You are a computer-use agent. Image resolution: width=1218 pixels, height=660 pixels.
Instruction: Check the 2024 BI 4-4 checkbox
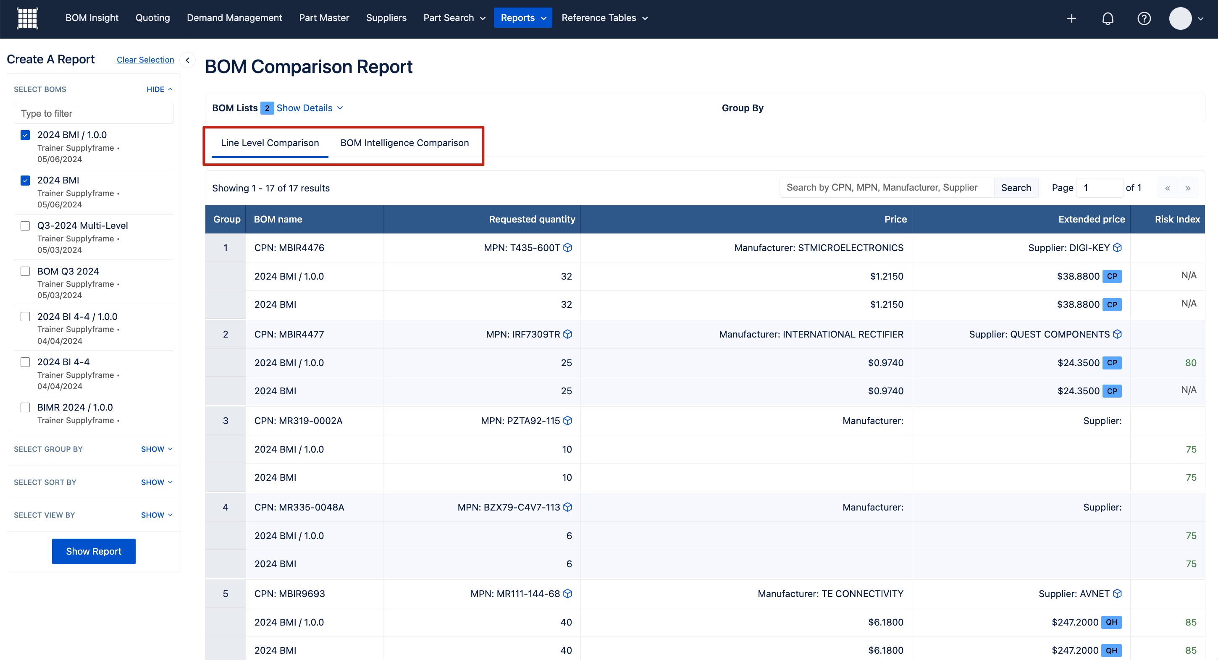pyautogui.click(x=25, y=362)
